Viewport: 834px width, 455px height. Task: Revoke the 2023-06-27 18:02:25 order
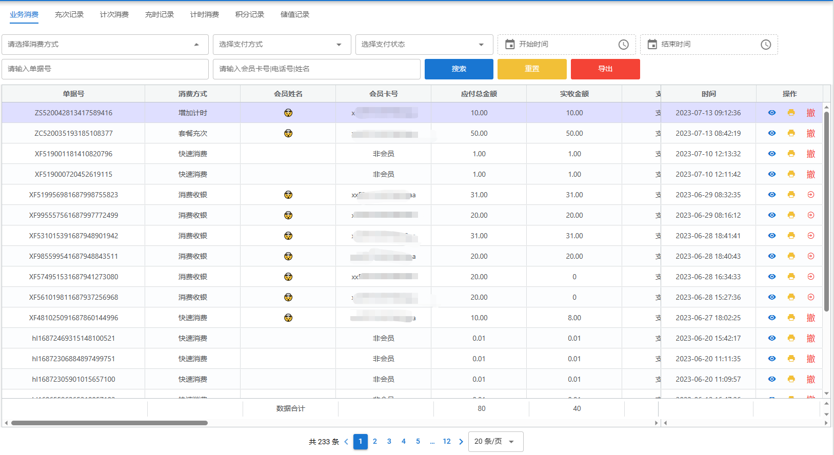[811, 318]
